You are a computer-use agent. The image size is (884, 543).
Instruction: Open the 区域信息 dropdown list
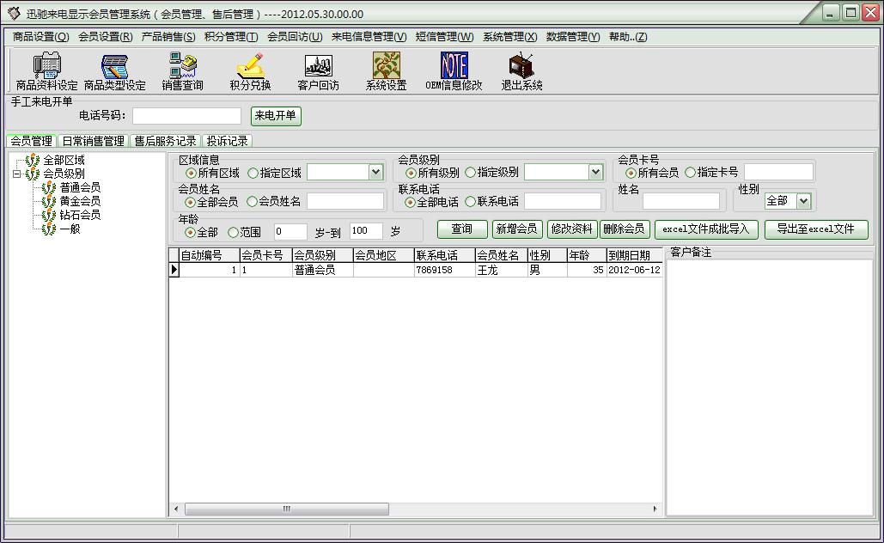click(375, 173)
